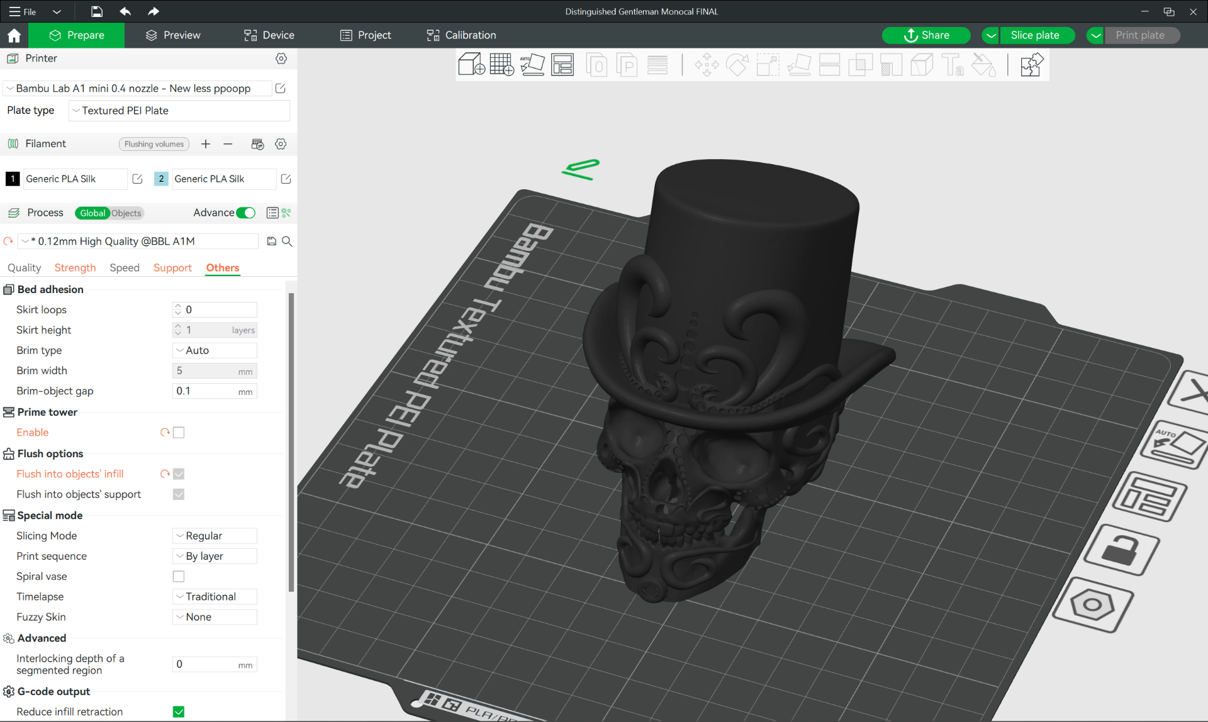Switch to the Preview tab

coord(173,36)
